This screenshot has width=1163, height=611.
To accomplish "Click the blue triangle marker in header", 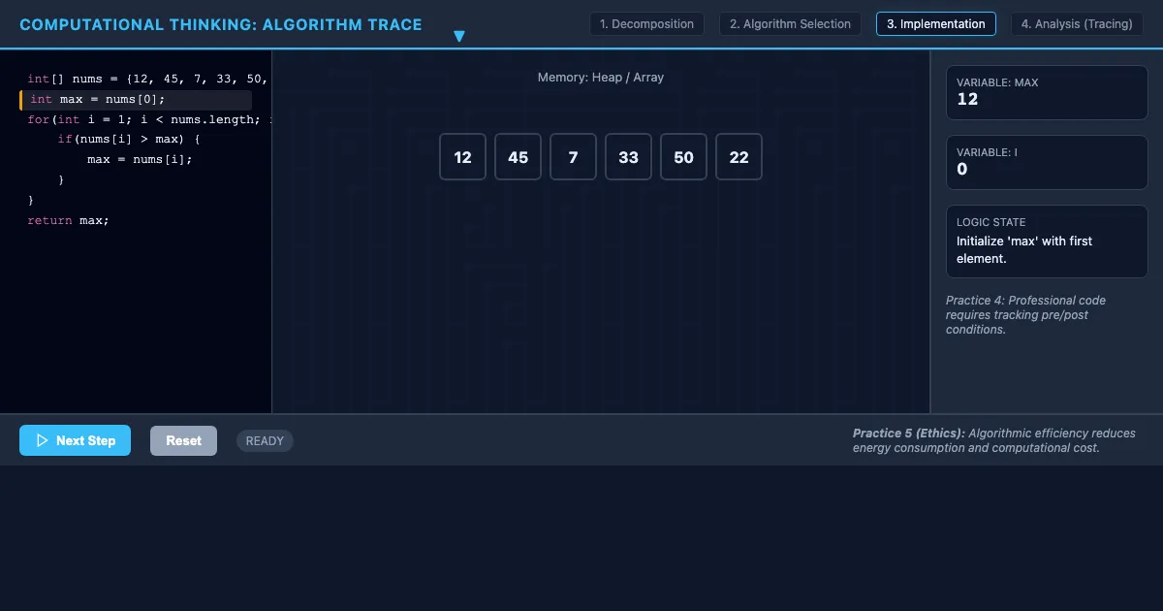I will click(459, 37).
